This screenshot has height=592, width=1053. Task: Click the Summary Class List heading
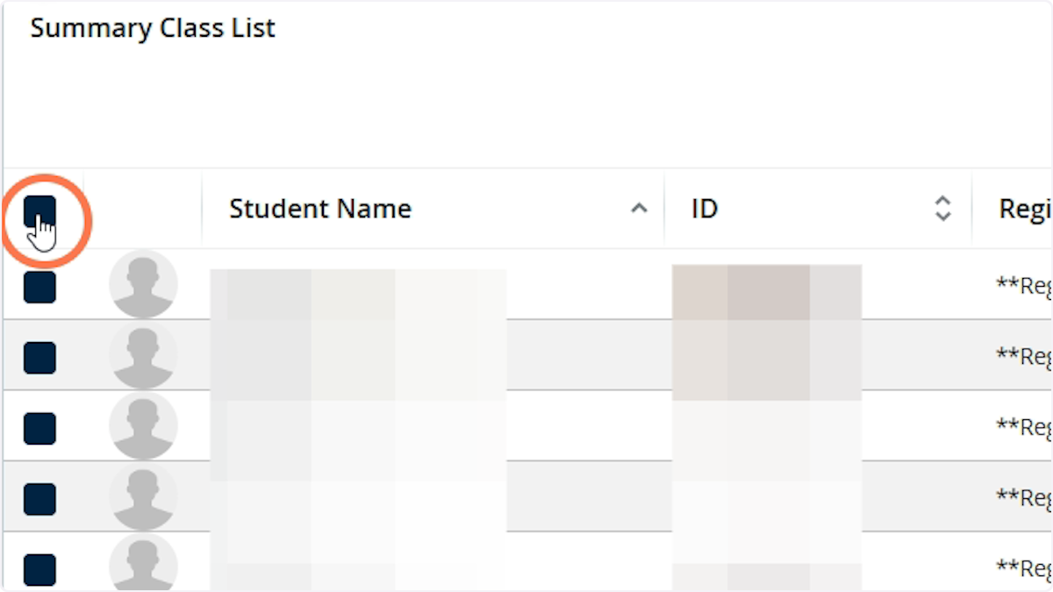(x=153, y=28)
